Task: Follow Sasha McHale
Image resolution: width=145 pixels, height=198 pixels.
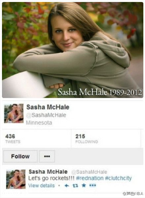Action: (x=20, y=156)
